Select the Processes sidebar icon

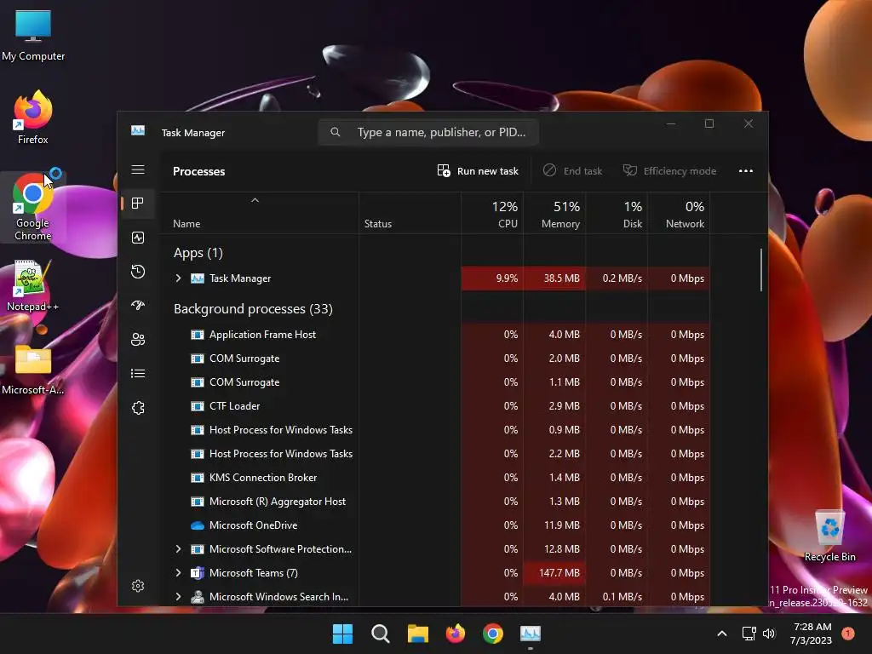(x=138, y=203)
